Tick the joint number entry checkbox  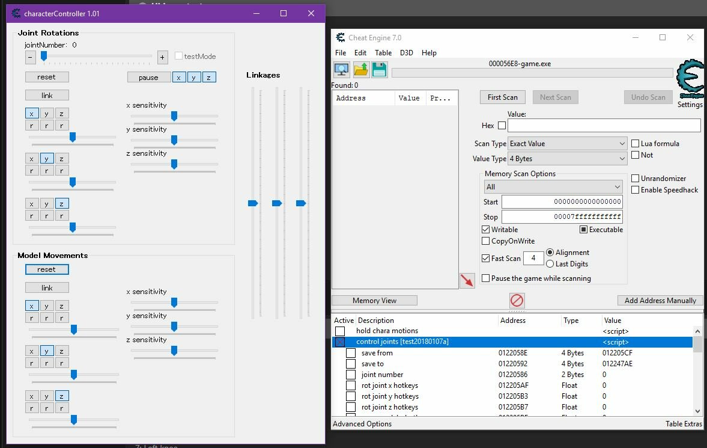click(351, 375)
